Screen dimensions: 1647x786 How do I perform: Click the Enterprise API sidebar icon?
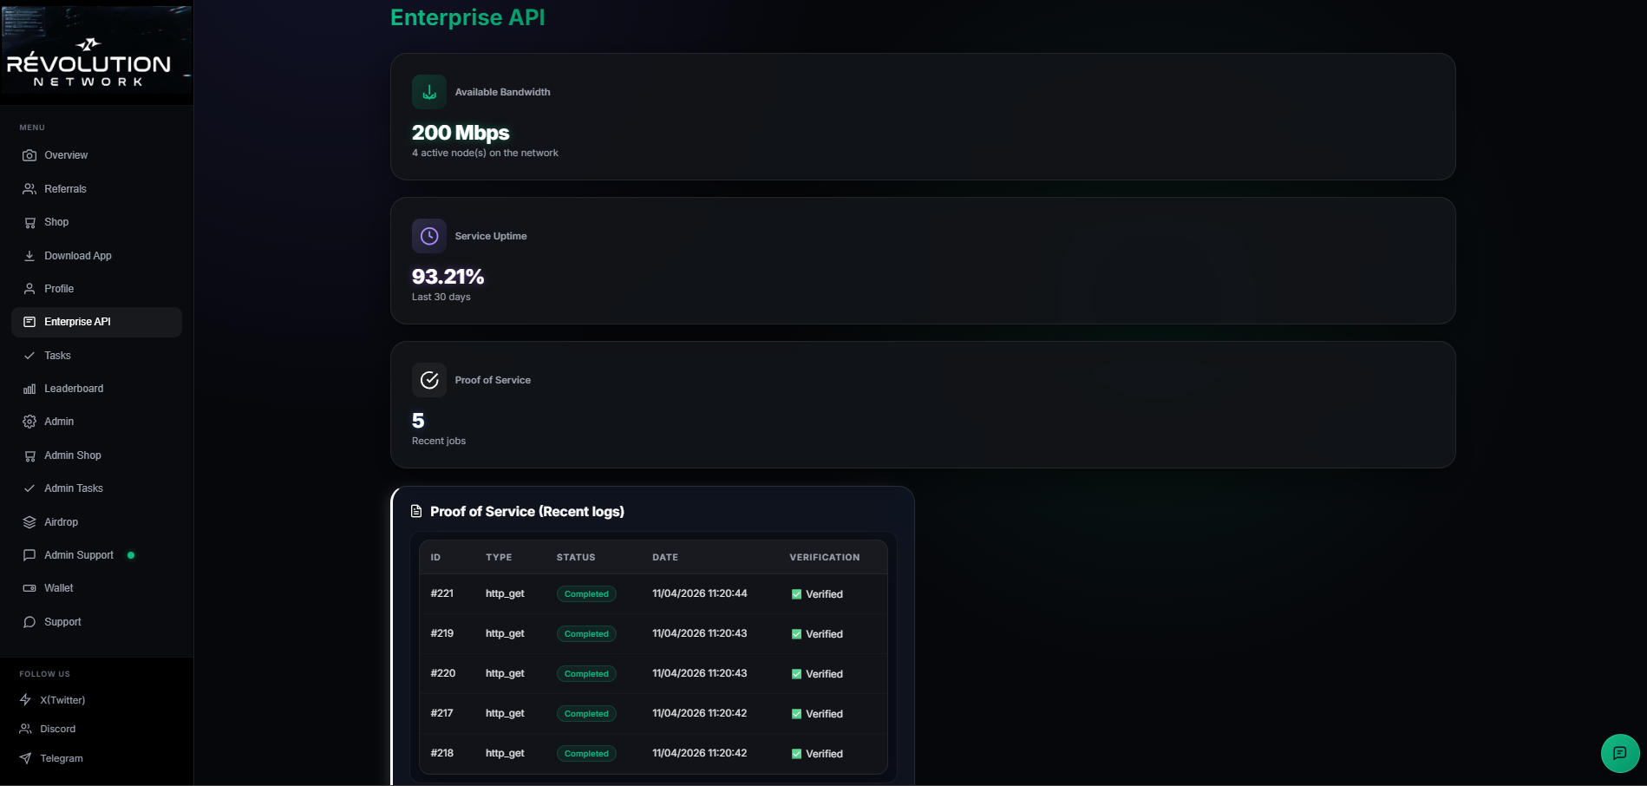coord(29,322)
